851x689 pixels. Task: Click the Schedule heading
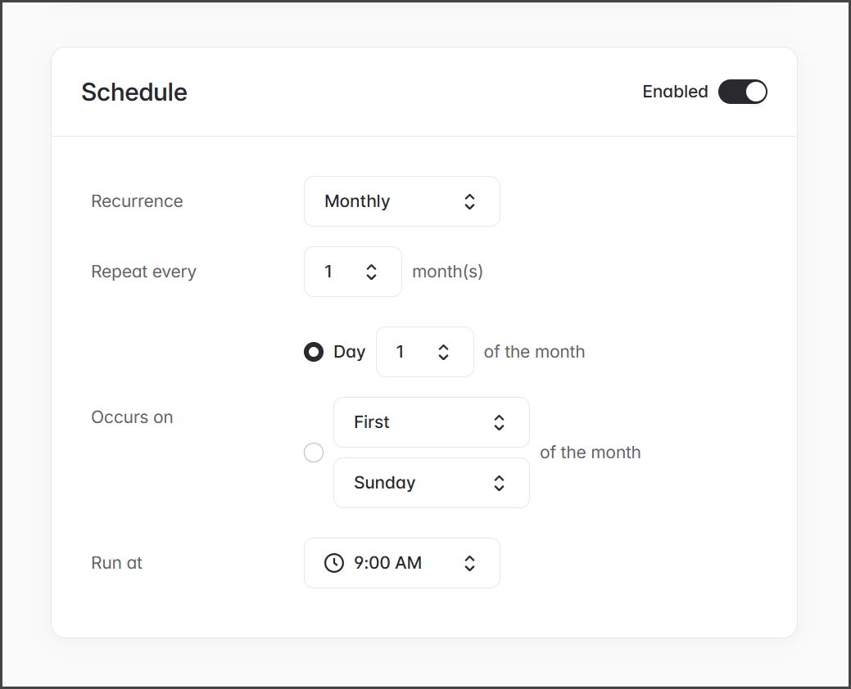point(134,92)
